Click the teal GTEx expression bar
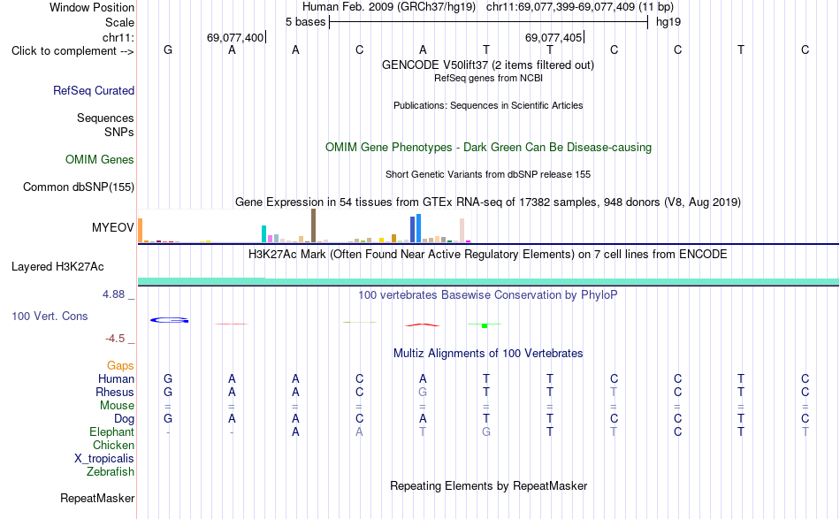840x519 pixels. pyautogui.click(x=263, y=234)
